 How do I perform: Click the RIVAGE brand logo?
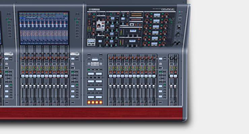[x=168, y=10]
